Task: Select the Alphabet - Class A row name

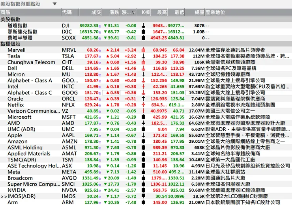Action: tap(30, 80)
